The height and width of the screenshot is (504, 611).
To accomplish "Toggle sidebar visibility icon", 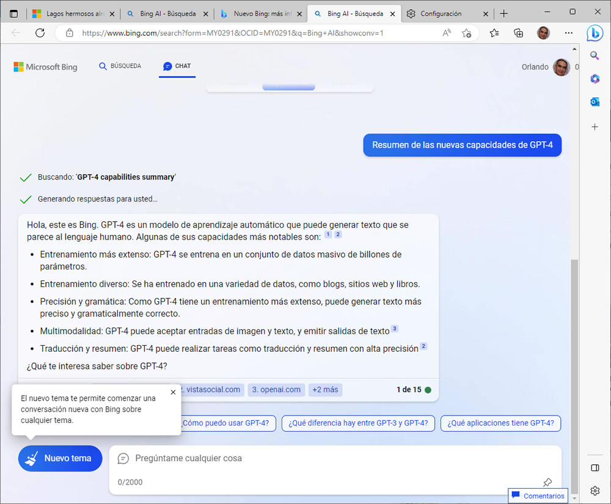I will point(595,468).
